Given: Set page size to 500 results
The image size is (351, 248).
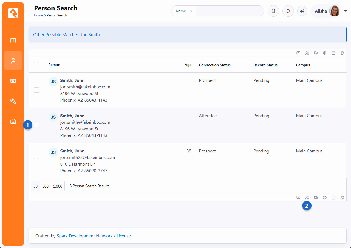Looking at the screenshot, I should coord(46,186).
